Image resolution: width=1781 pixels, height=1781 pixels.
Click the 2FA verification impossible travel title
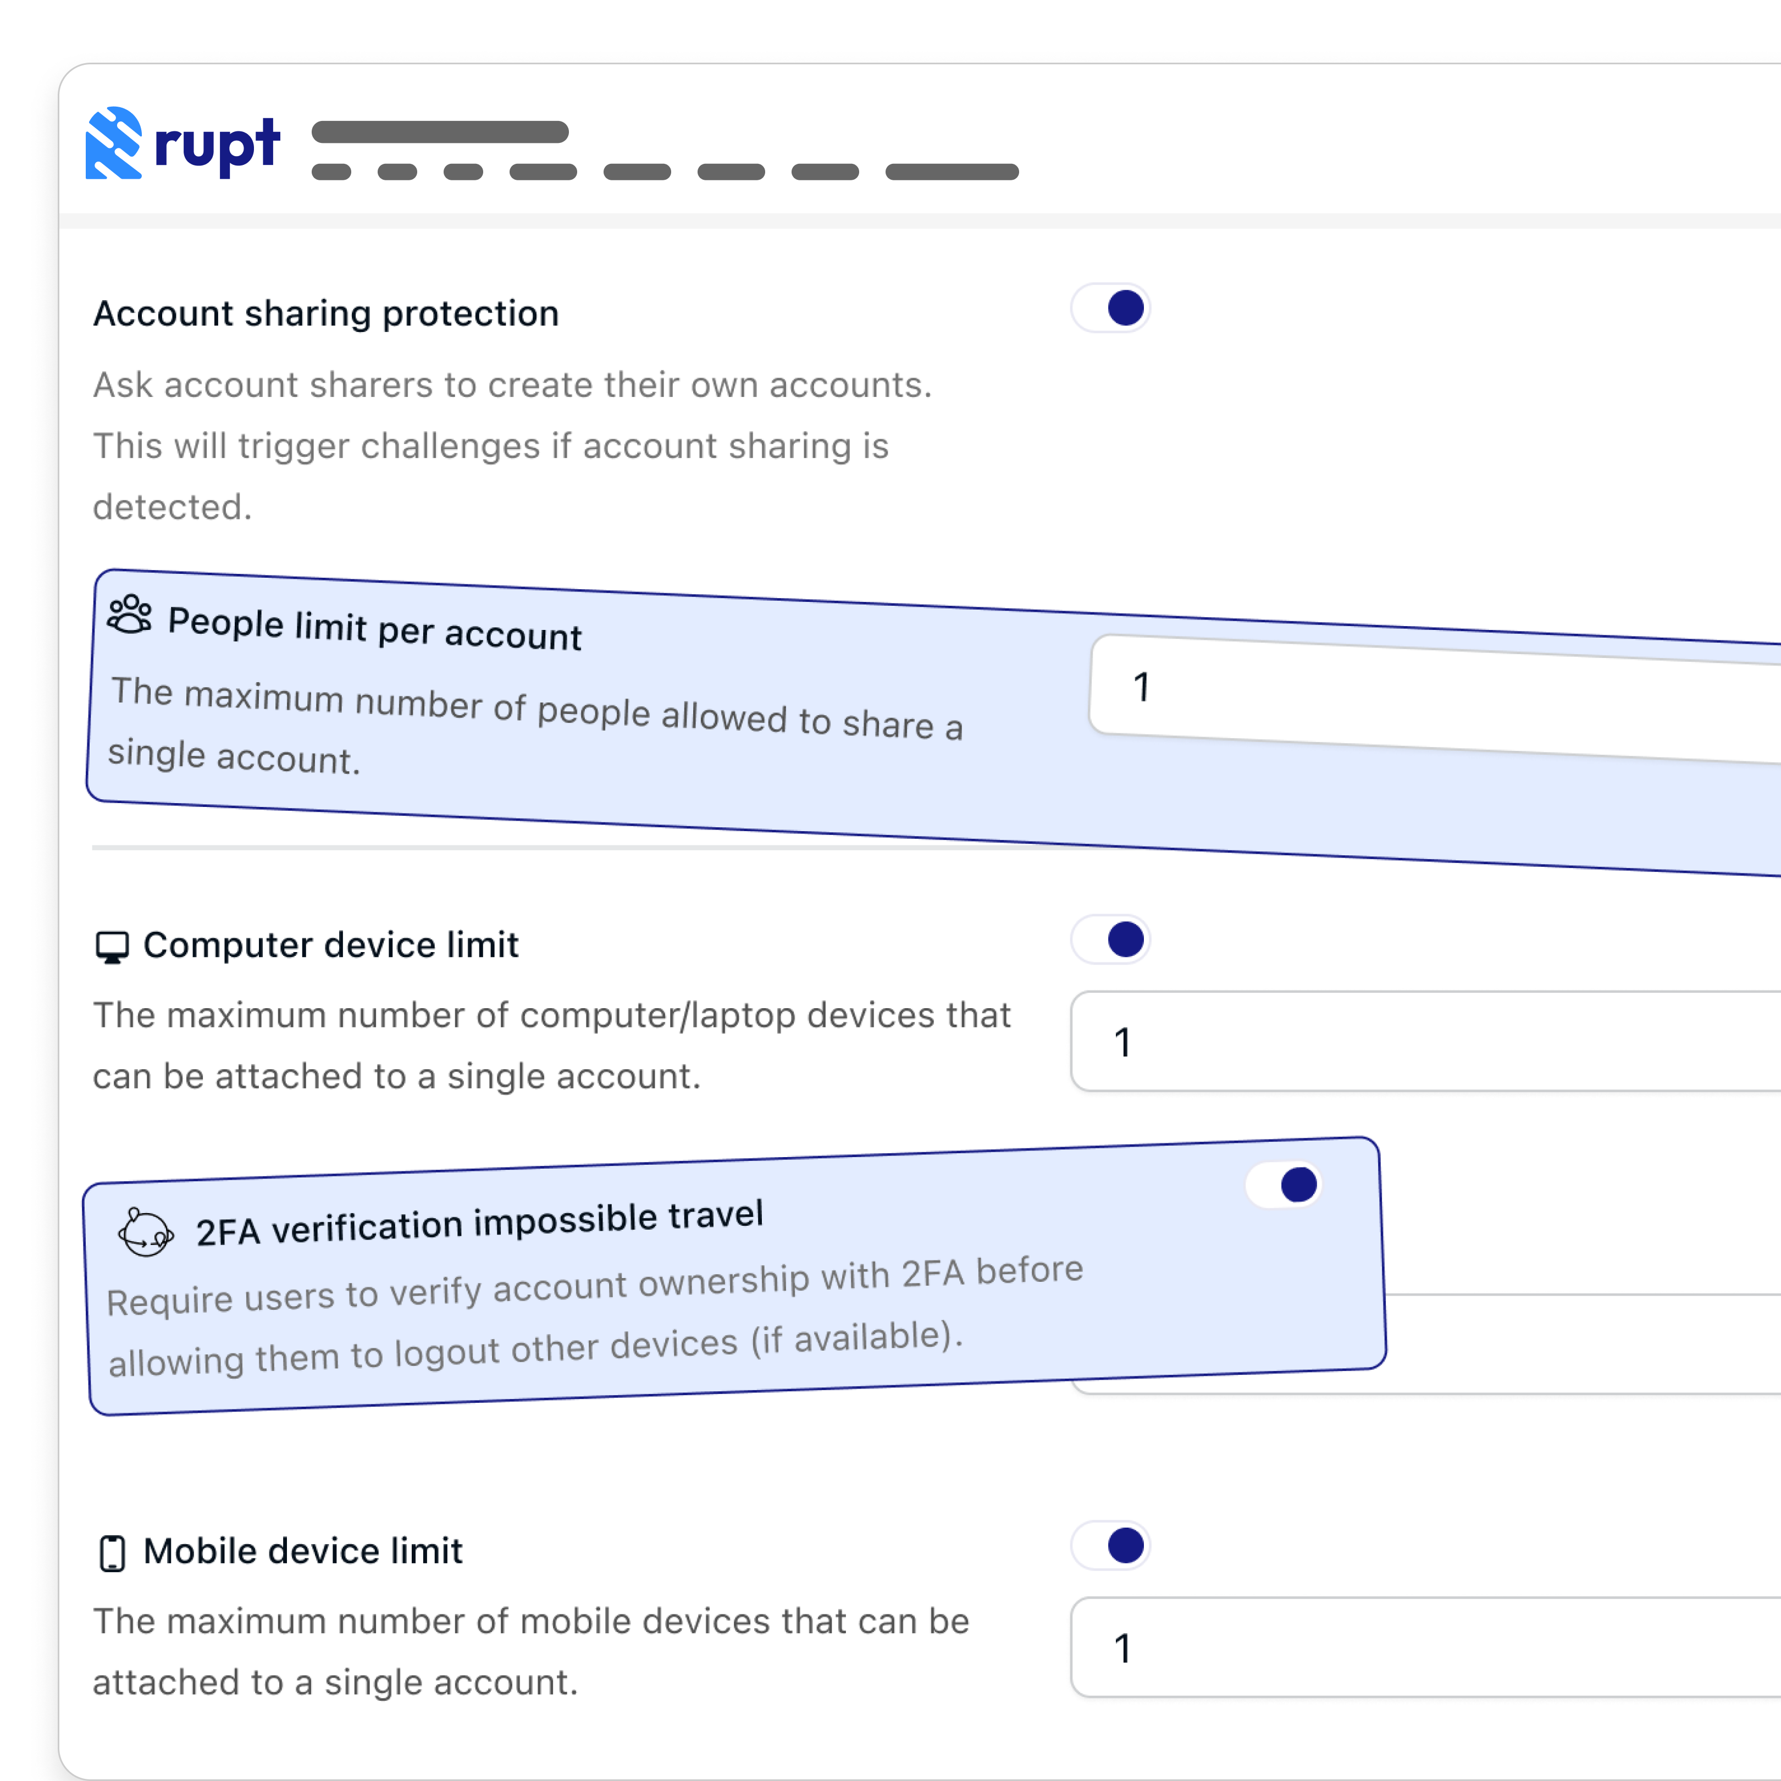point(479,1223)
